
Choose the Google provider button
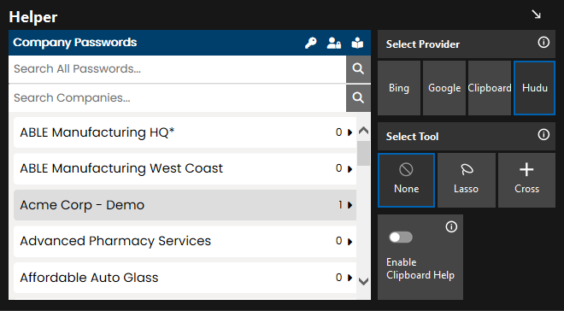444,88
